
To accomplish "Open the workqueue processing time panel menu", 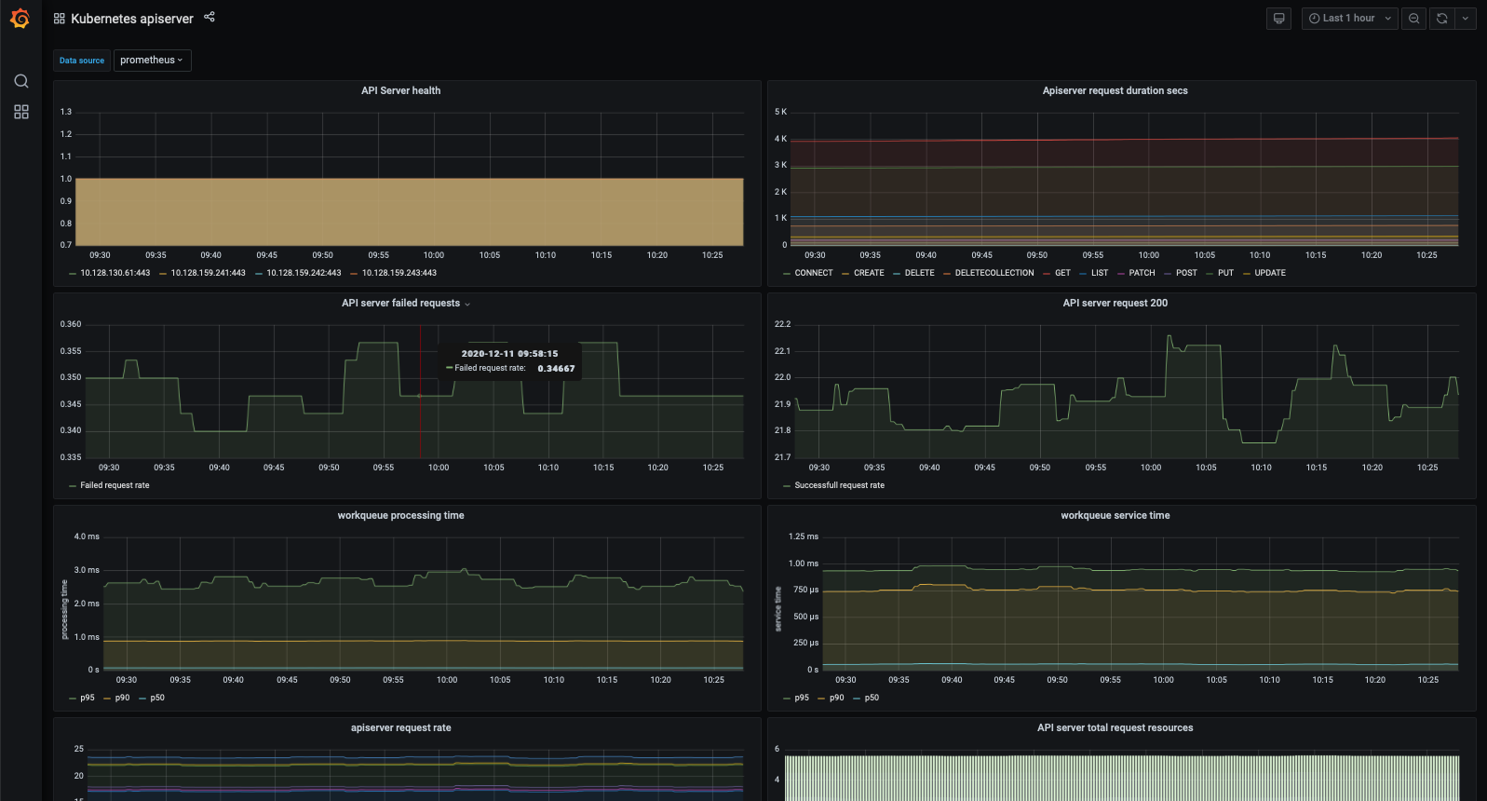I will click(x=400, y=515).
